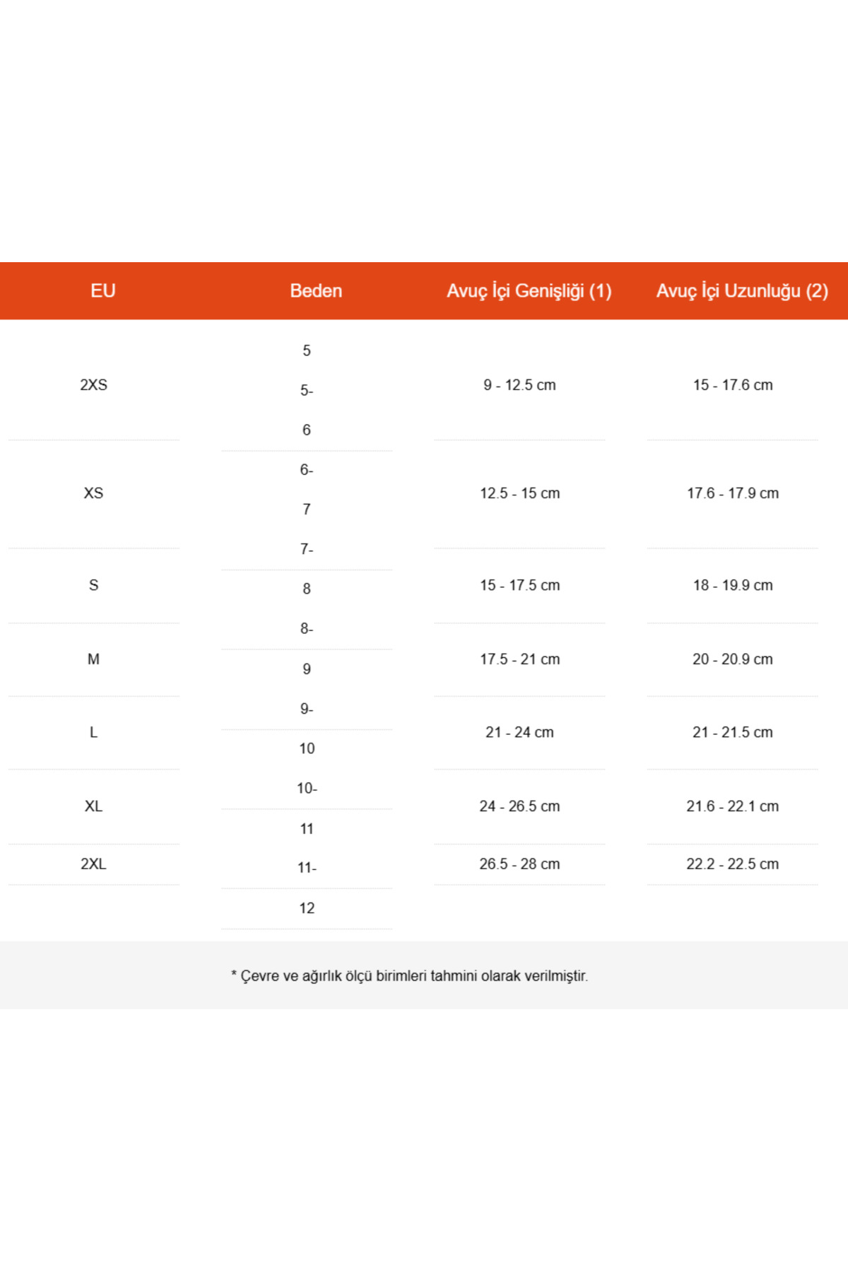Viewport: 848px width, 1272px height.
Task: Click size 12 in the Beden column
Action: pos(307,908)
